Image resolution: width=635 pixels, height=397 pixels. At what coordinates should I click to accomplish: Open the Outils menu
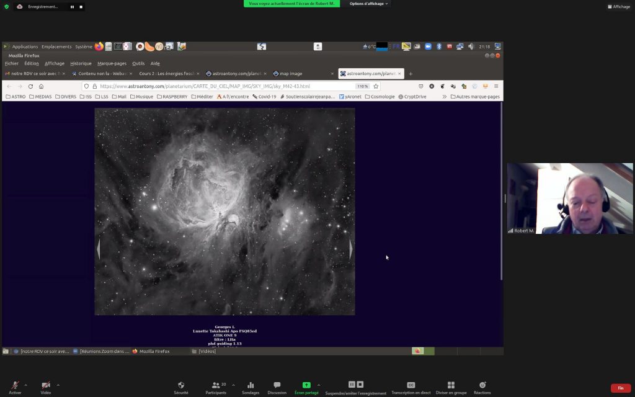point(138,64)
